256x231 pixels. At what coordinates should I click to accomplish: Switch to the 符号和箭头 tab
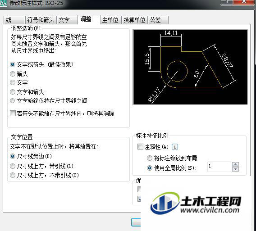[41, 20]
